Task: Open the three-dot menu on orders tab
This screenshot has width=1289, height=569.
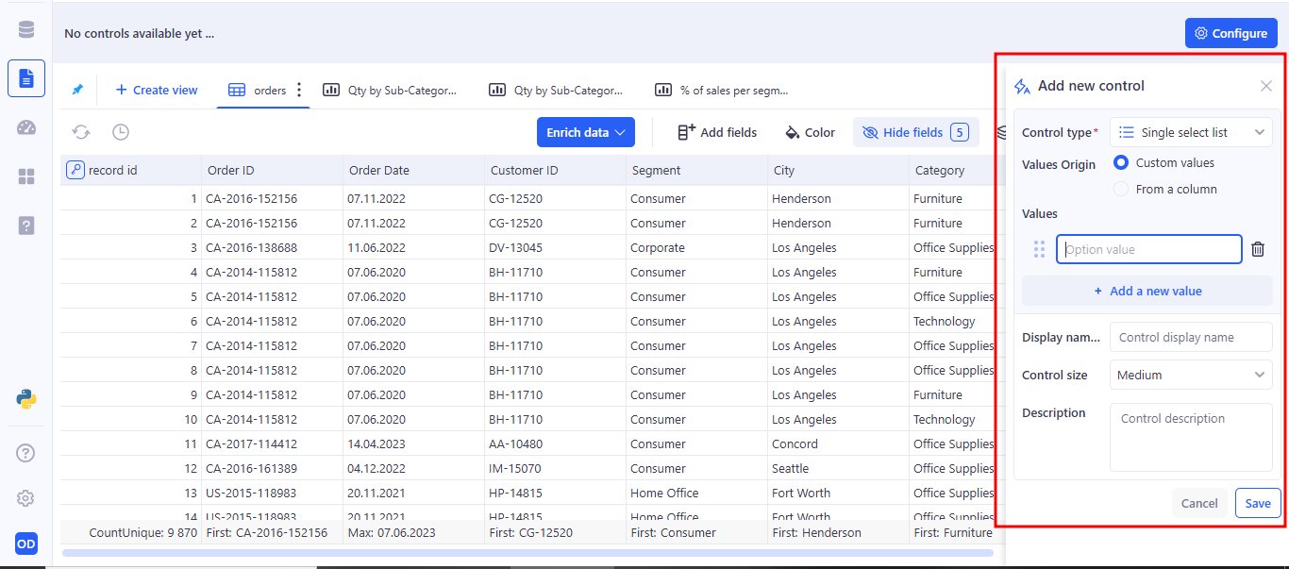Action: click(299, 90)
